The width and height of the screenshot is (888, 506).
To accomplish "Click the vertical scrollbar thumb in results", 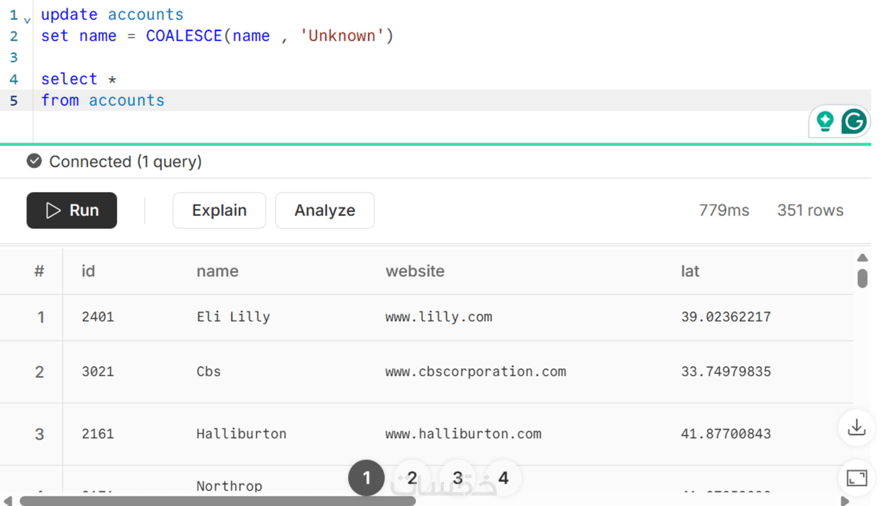I will 862,278.
